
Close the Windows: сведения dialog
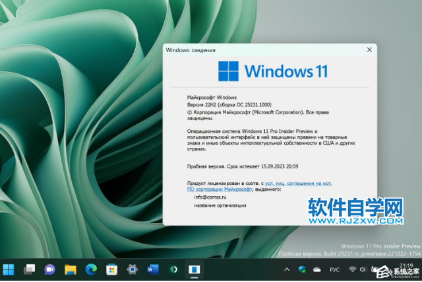click(369, 50)
